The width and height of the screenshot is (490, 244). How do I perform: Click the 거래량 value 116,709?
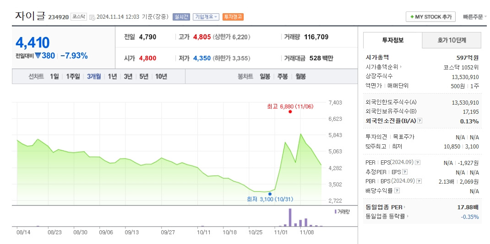(x=316, y=37)
